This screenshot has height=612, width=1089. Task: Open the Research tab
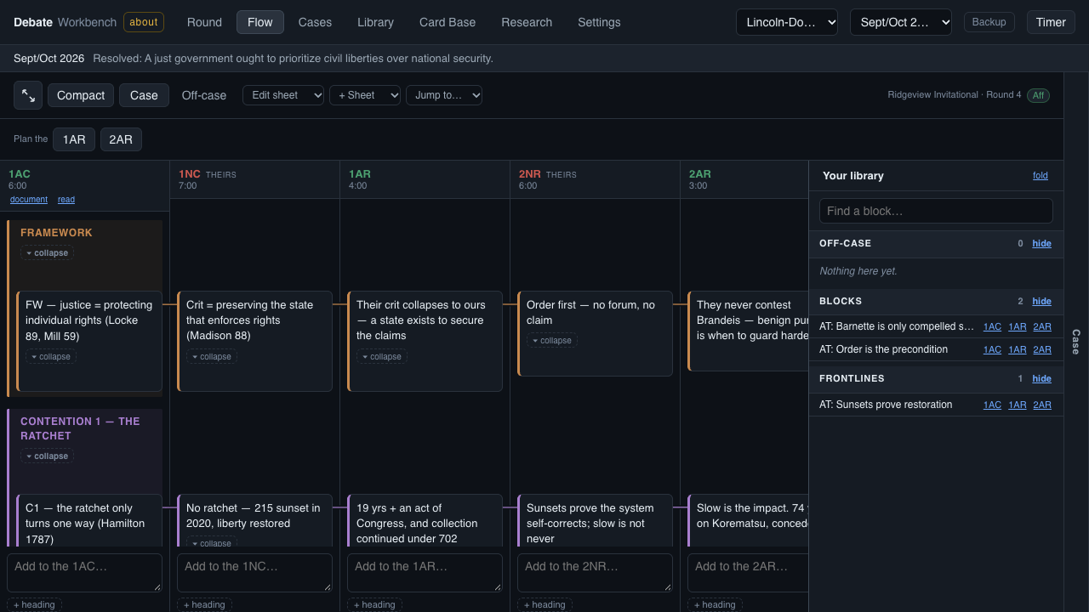(x=527, y=22)
